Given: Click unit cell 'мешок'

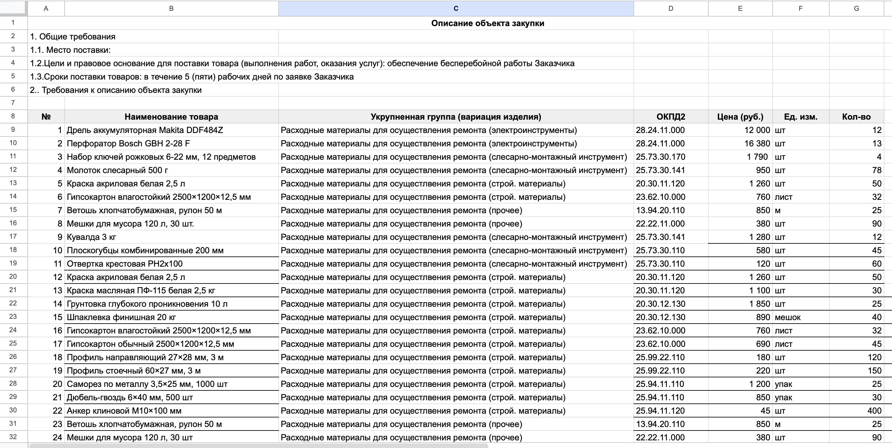Looking at the screenshot, I should (x=801, y=317).
